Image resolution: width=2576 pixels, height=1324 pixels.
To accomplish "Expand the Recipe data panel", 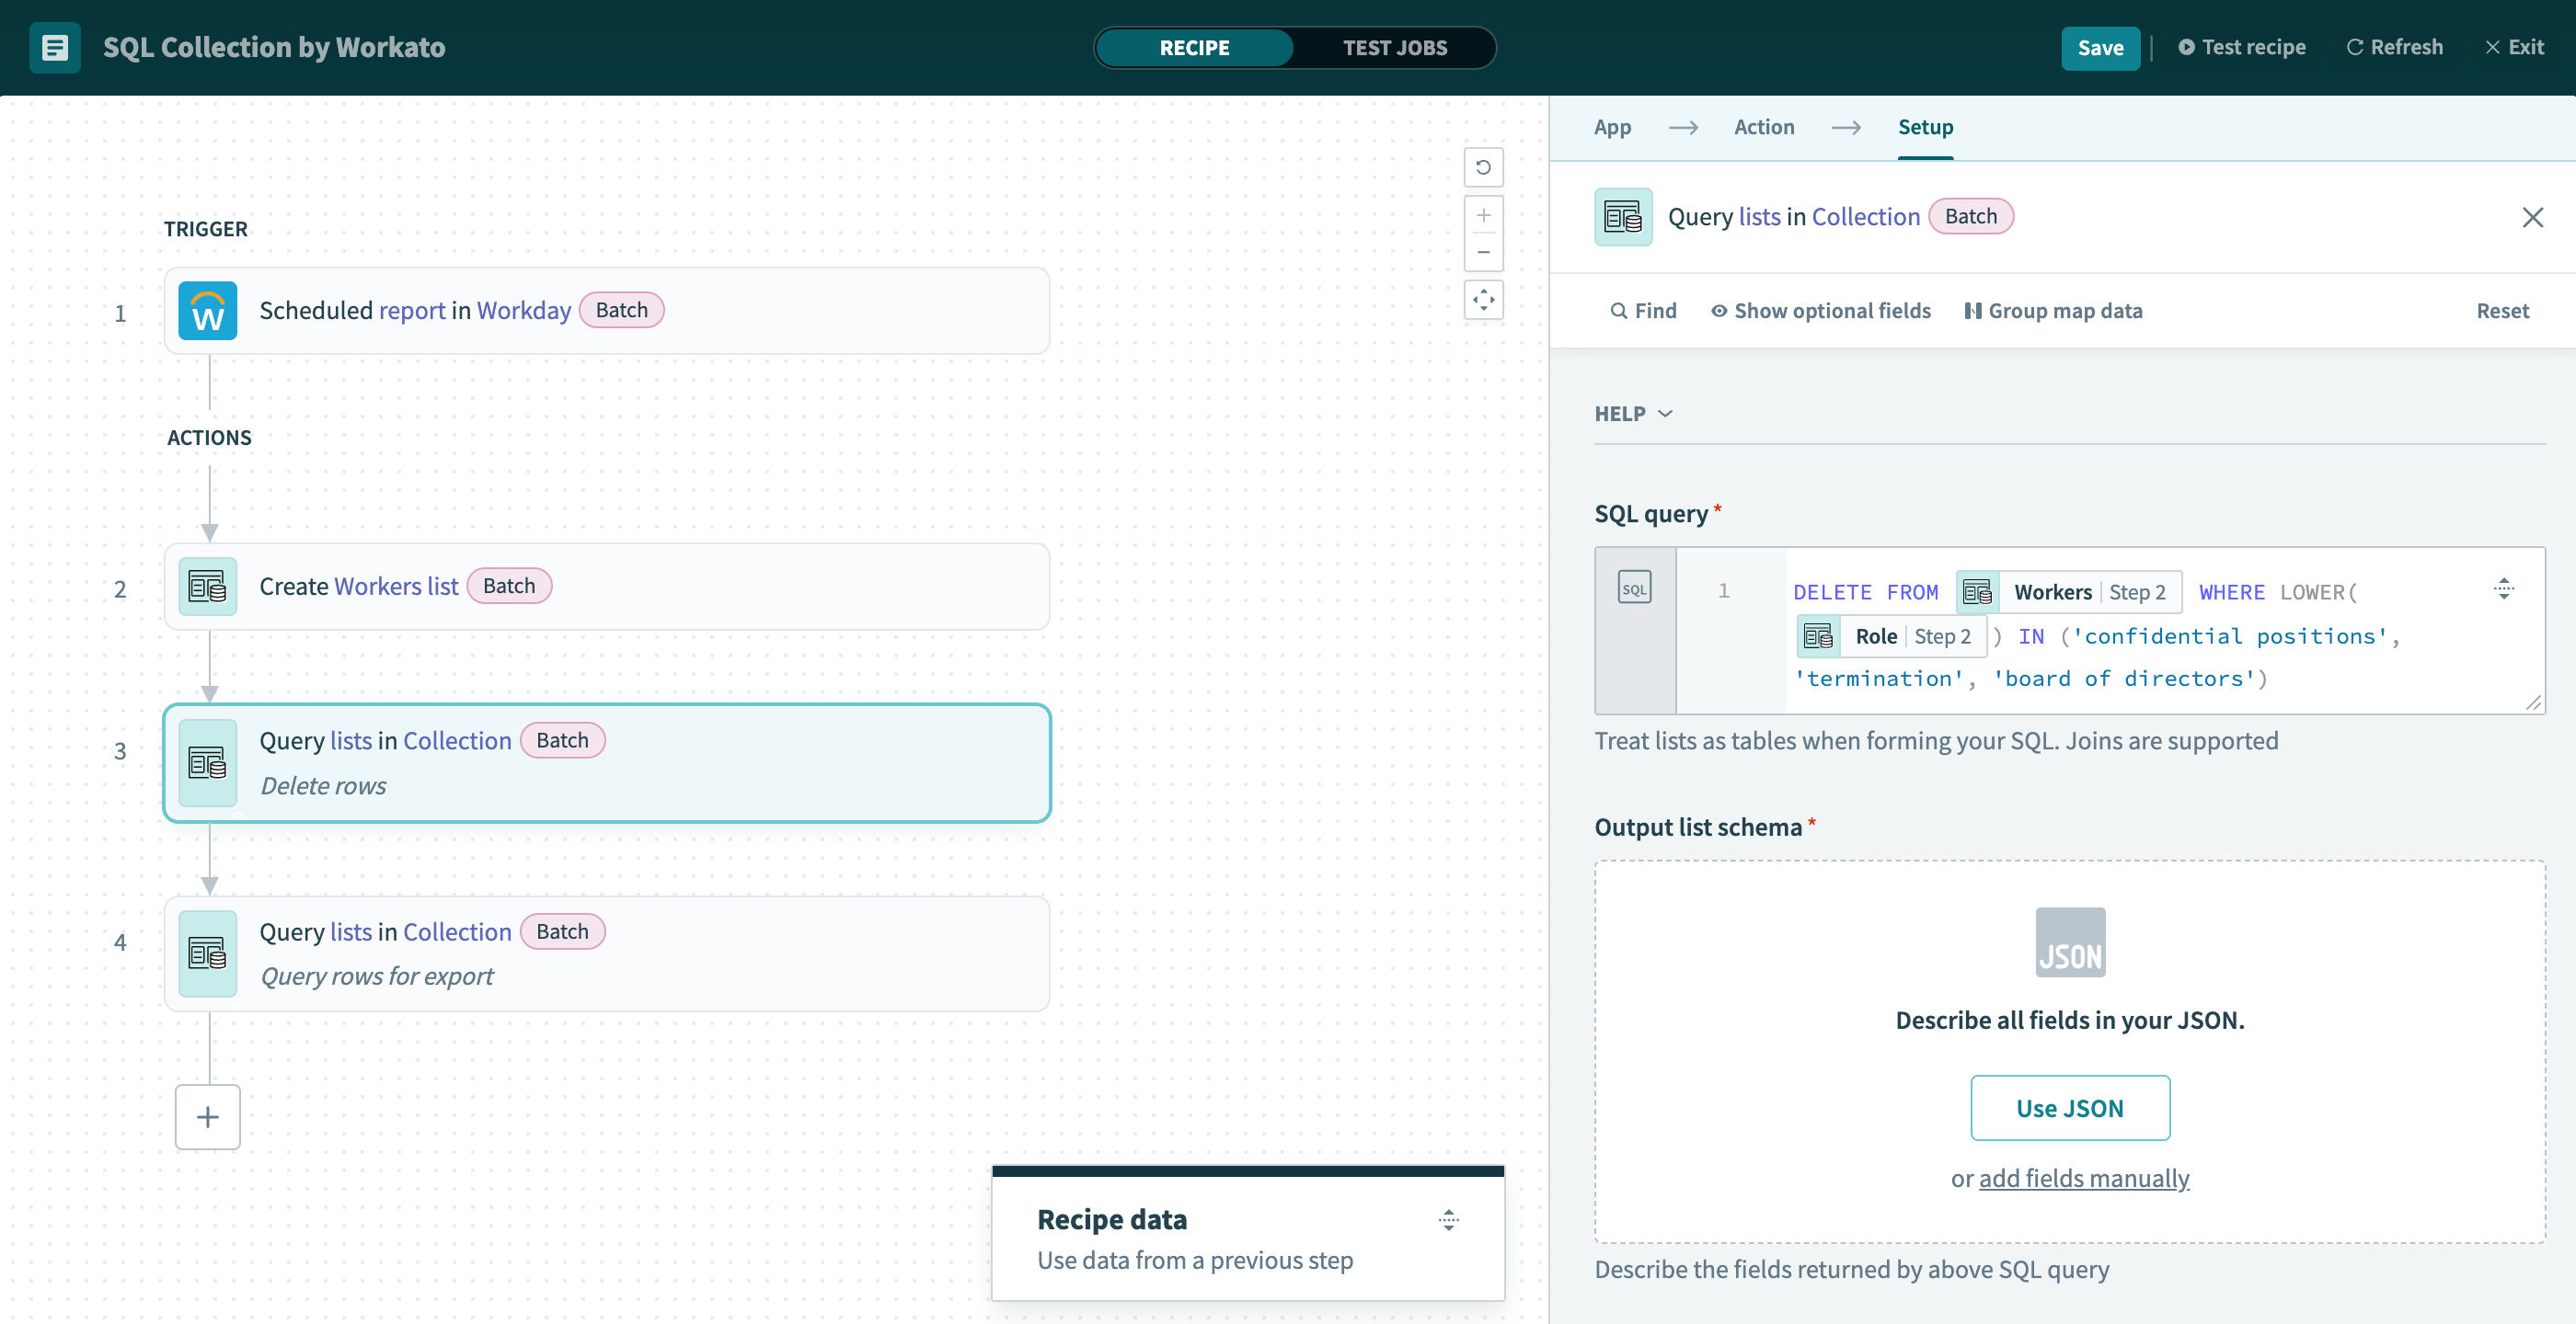I will (1448, 1219).
